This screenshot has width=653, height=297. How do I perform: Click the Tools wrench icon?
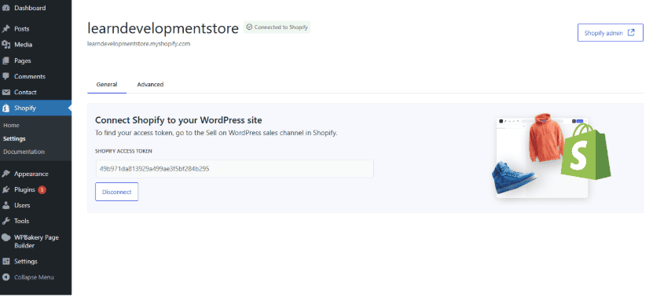point(6,222)
